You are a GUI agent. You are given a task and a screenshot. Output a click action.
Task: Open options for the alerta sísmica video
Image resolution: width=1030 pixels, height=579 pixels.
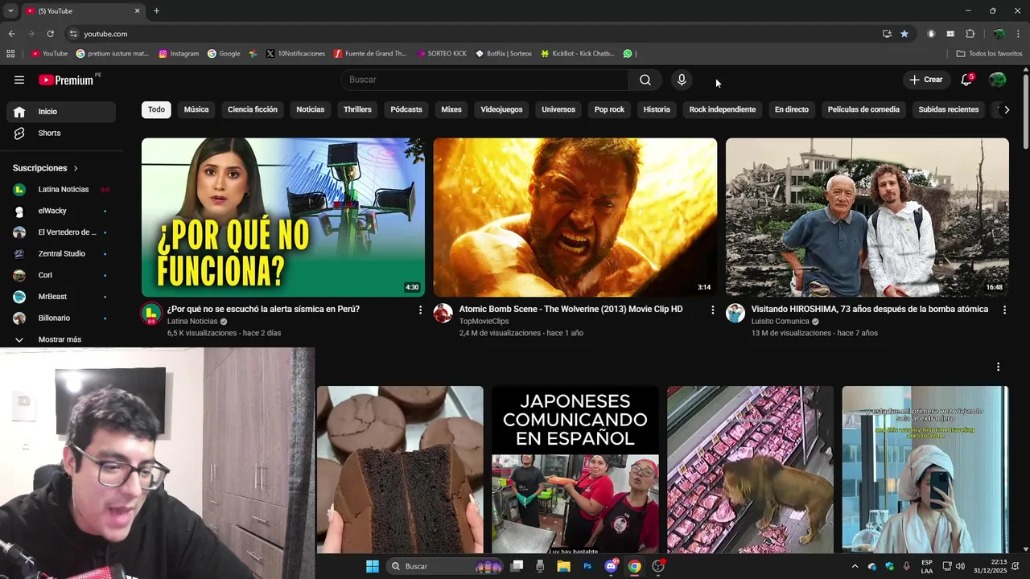click(x=420, y=310)
